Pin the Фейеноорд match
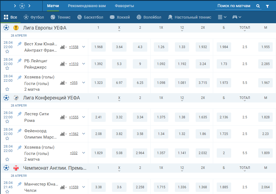 click(x=19, y=131)
